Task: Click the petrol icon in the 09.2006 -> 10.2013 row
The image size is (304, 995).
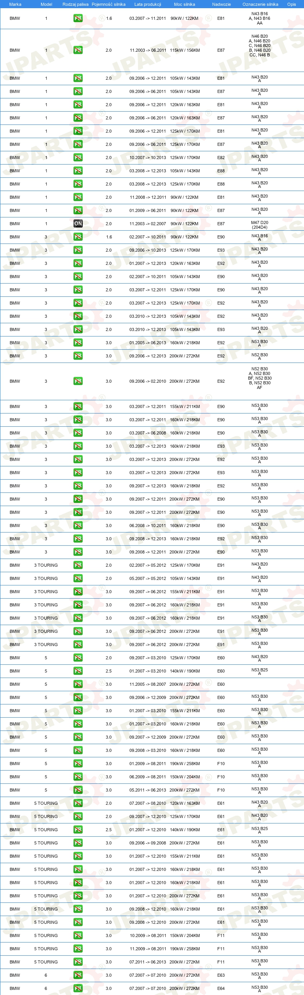Action: coord(78,250)
